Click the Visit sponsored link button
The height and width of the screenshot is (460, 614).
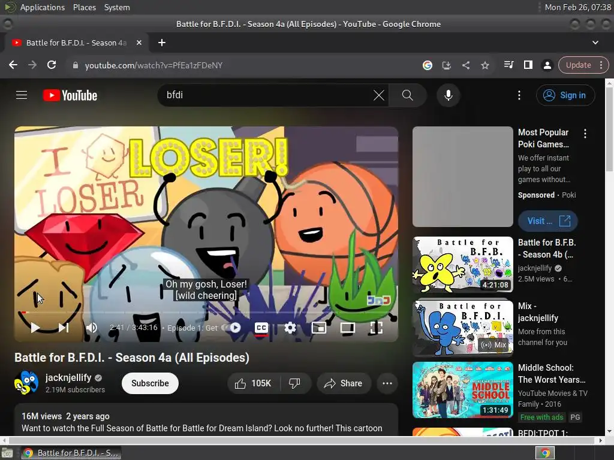[x=548, y=221]
